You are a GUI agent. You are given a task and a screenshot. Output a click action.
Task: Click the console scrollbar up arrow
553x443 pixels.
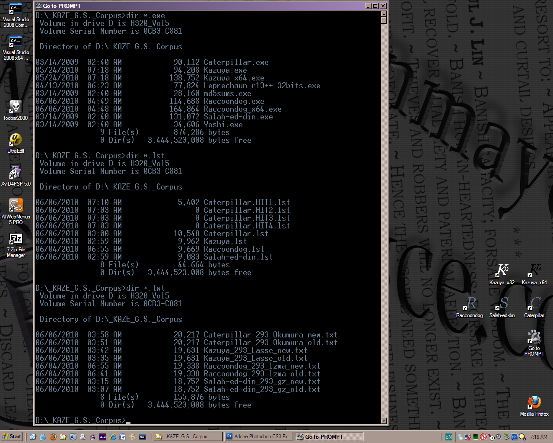click(x=384, y=14)
